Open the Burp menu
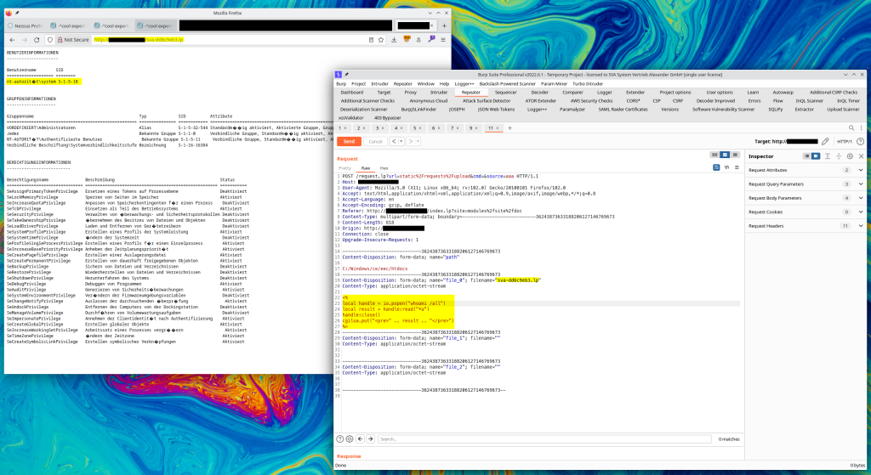This screenshot has height=475, width=871. [x=341, y=84]
